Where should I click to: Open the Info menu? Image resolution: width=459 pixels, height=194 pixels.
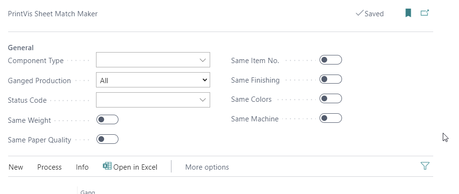coord(82,167)
